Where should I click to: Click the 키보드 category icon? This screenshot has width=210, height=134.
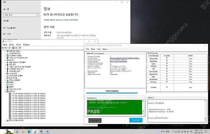tap(8, 85)
